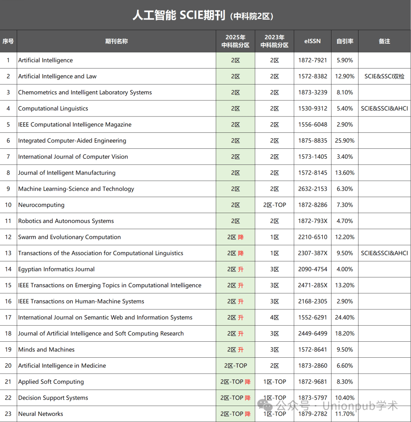Image resolution: width=411 pixels, height=422 pixels.
Task: Click the Neurocomputing journal name cell
Action: pyautogui.click(x=41, y=205)
